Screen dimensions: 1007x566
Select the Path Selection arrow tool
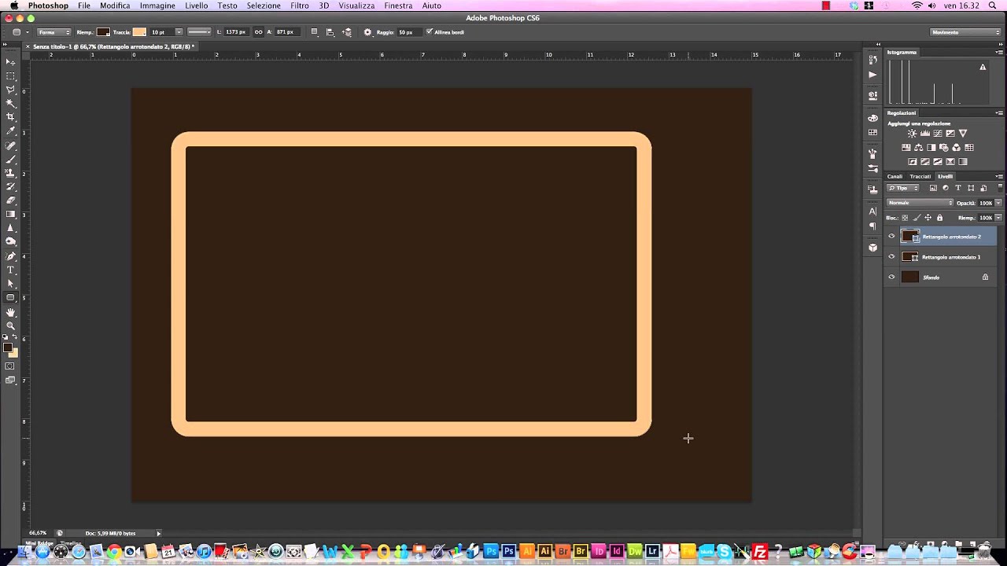(11, 284)
